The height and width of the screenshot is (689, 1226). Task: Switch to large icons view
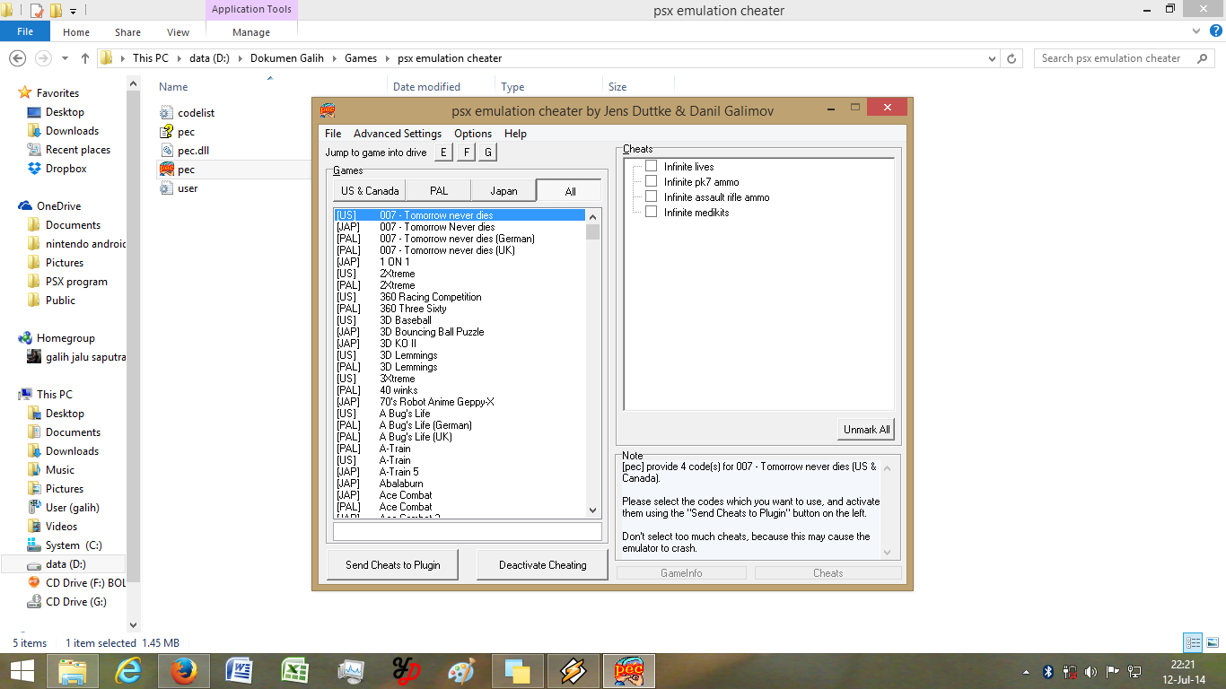pos(1212,642)
